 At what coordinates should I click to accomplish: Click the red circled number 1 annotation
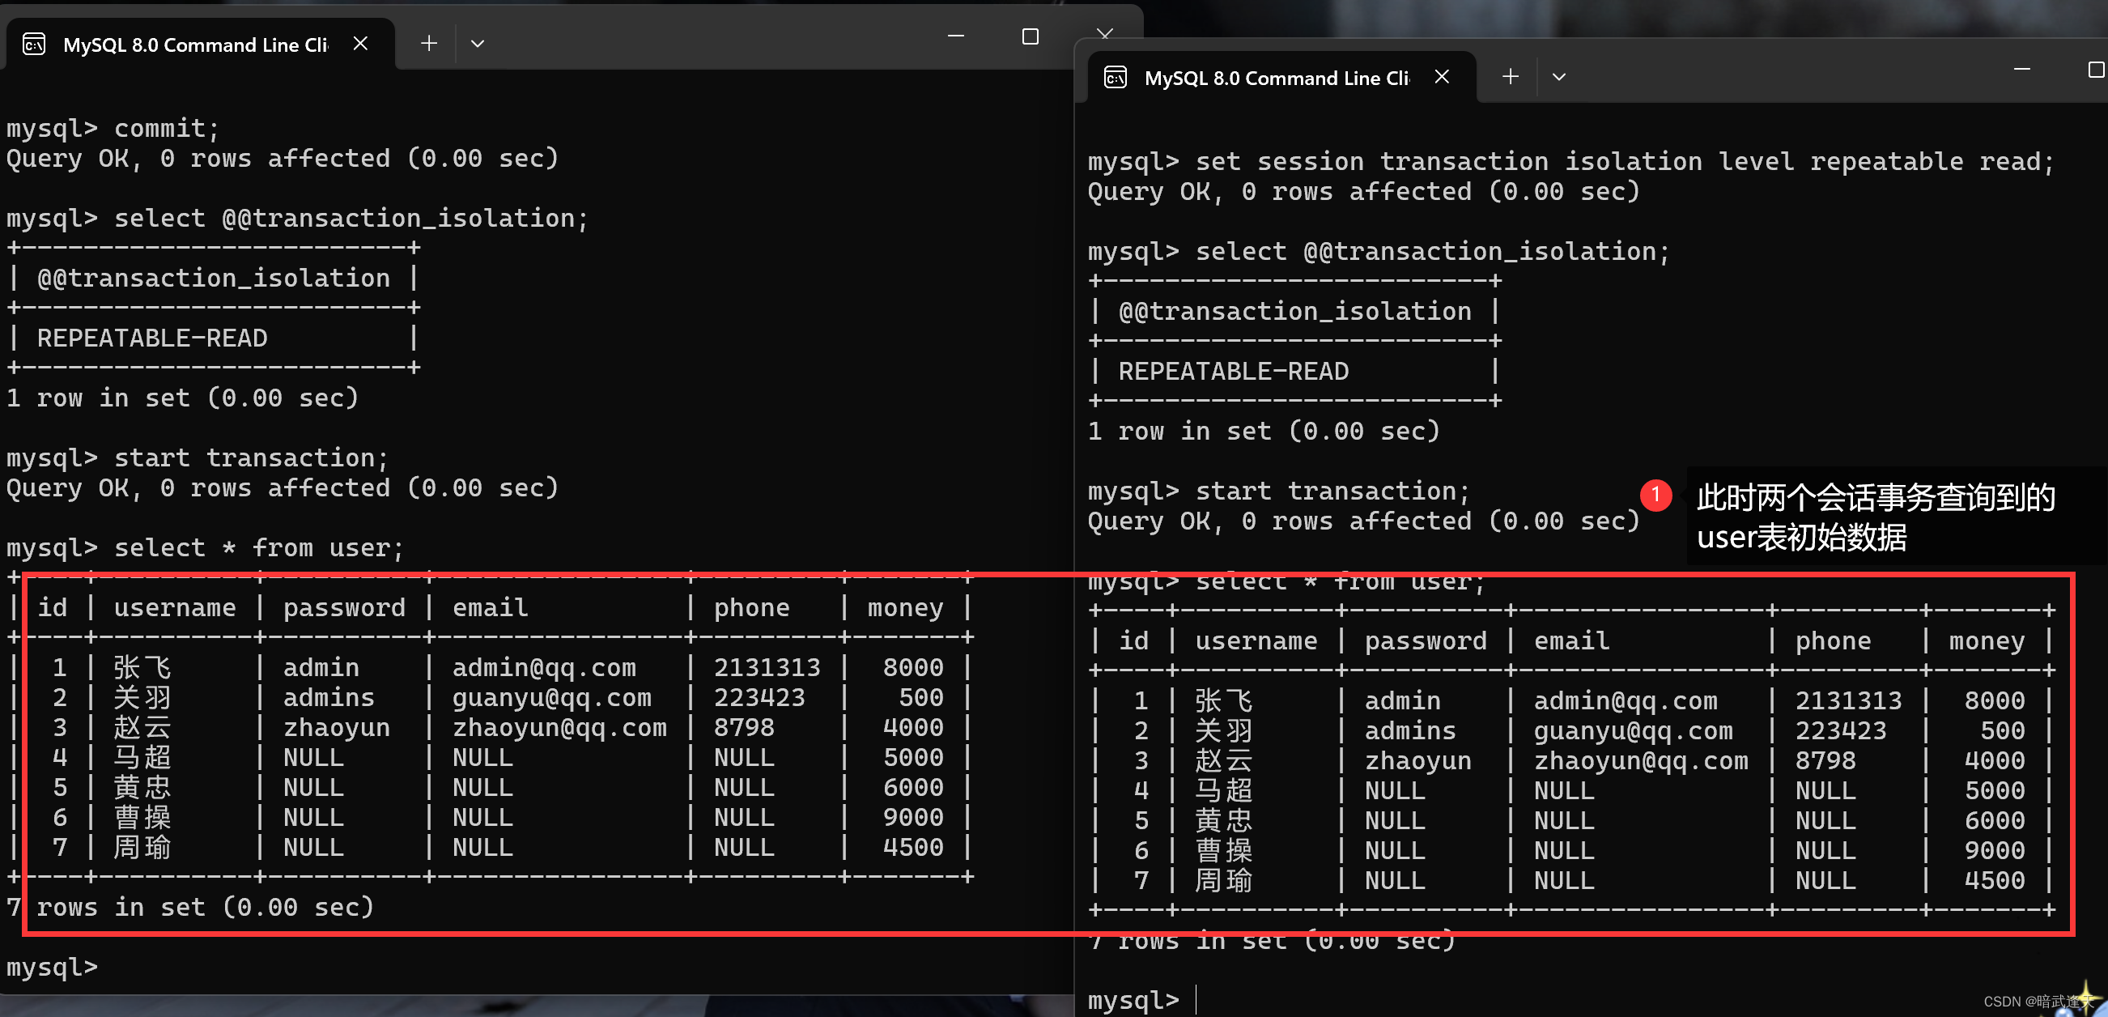tap(1655, 495)
